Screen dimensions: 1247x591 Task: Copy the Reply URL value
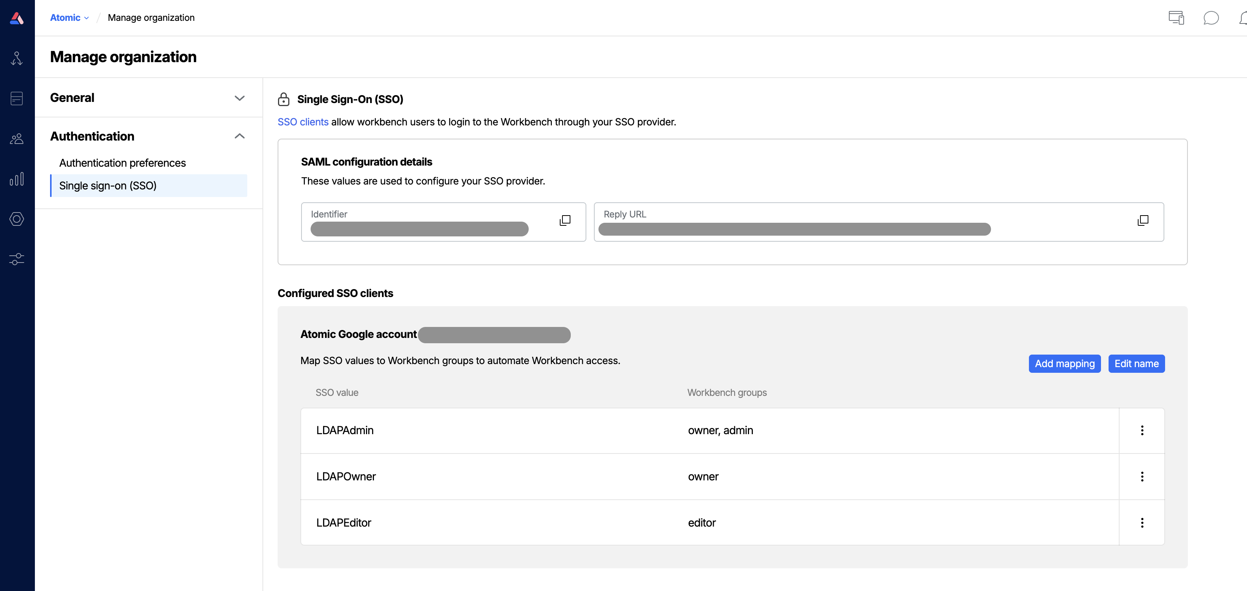click(x=1143, y=220)
